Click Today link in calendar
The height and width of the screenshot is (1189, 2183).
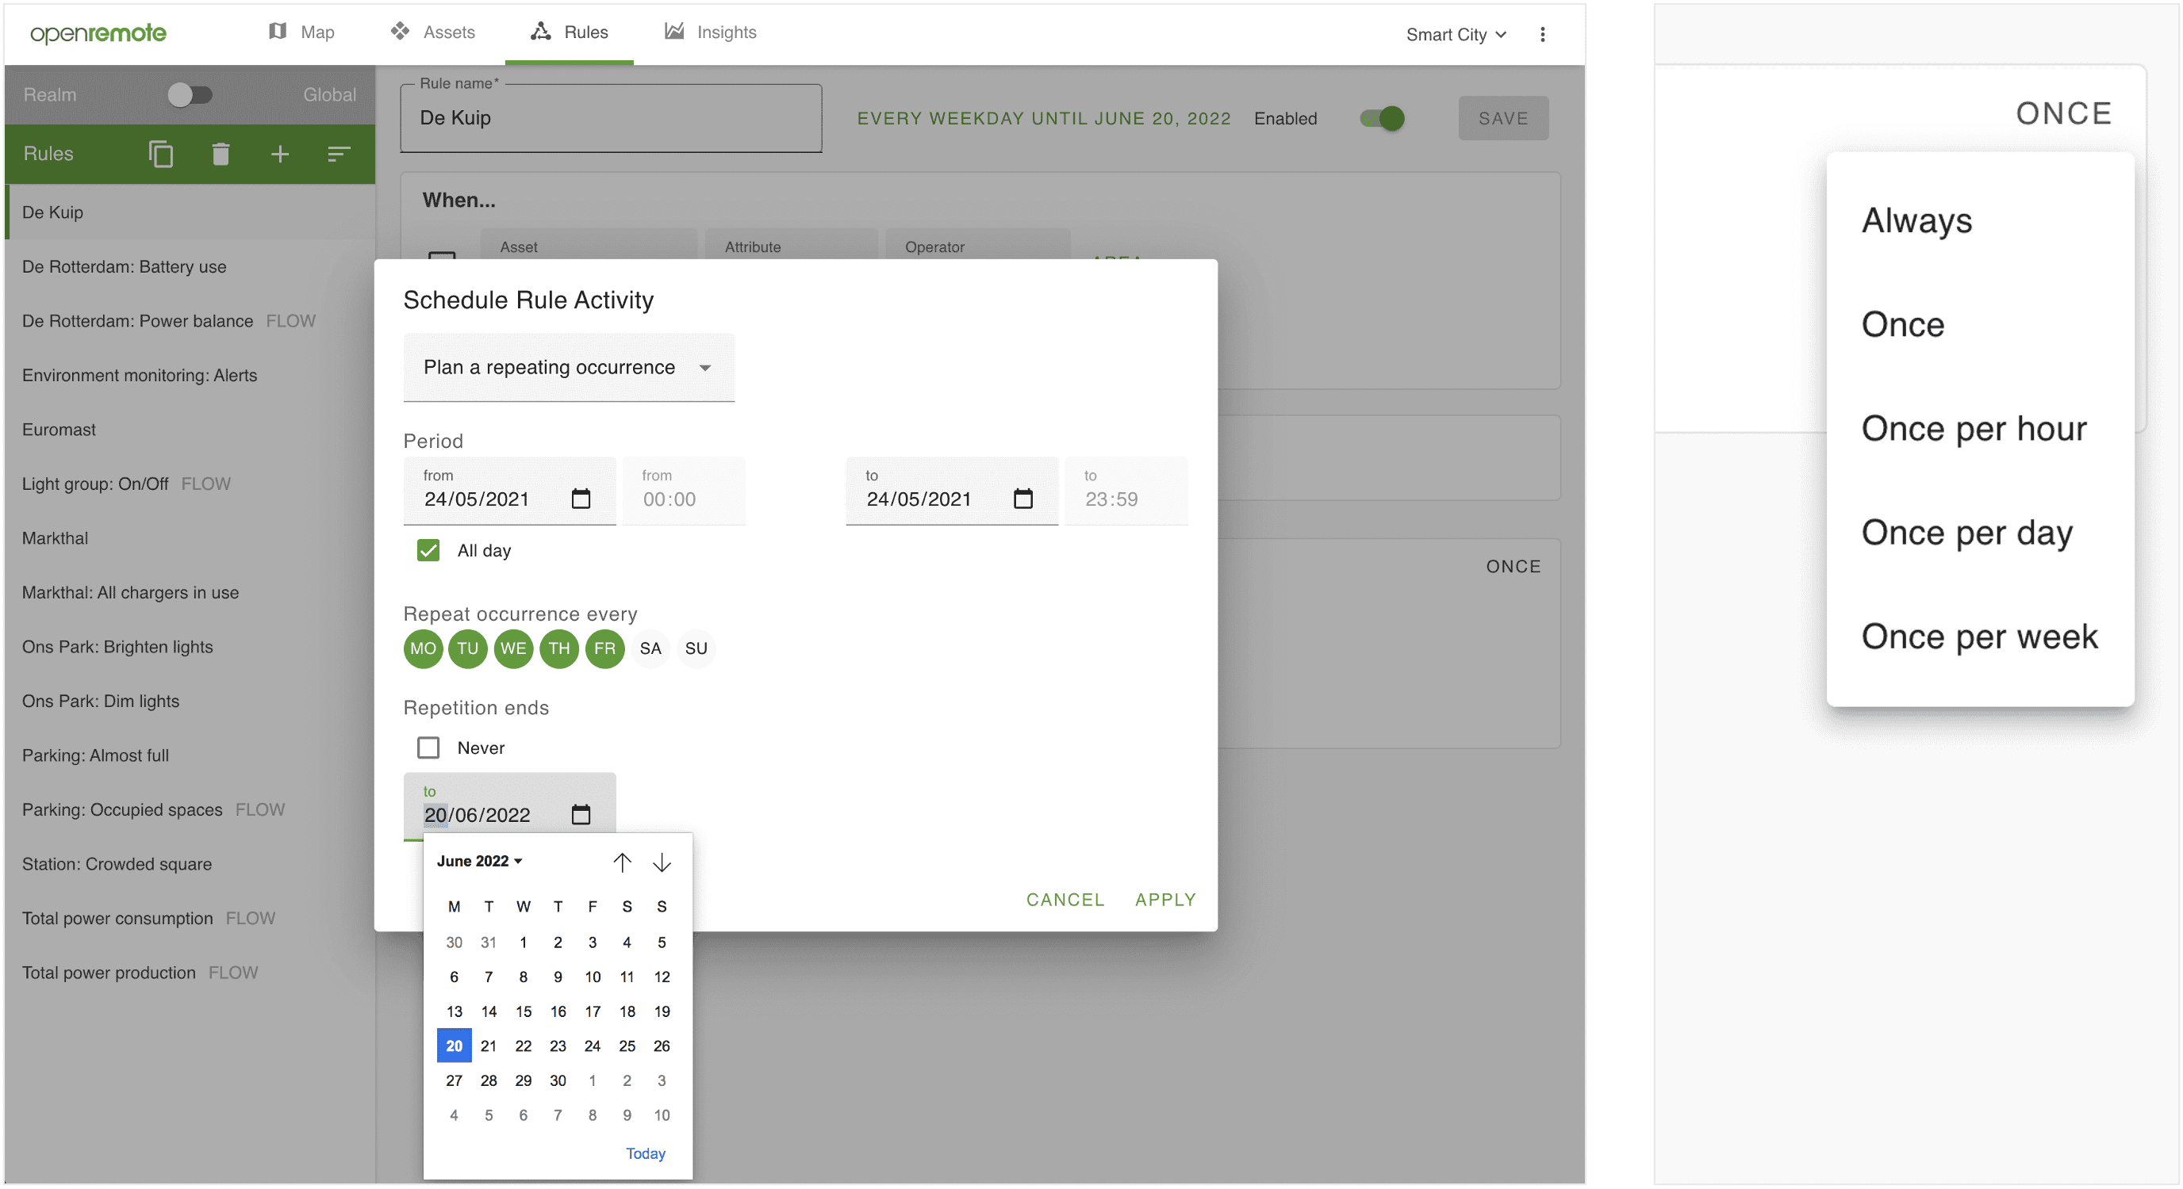click(645, 1153)
